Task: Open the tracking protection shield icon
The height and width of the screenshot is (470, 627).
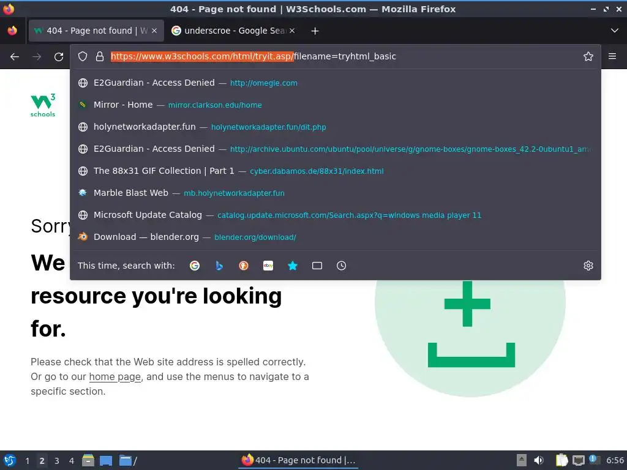Action: pyautogui.click(x=83, y=56)
